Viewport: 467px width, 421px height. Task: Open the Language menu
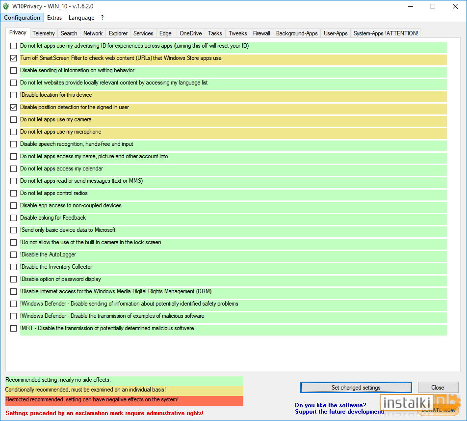coord(81,18)
